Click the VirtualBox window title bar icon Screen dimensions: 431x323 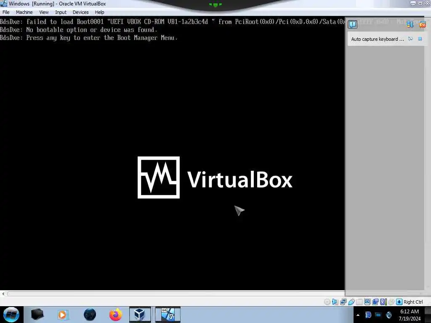pyautogui.click(x=3, y=3)
